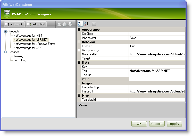Move selected item down with arrow icon
Screen dimensions: 192x136
pyautogui.click(x=70, y=24)
